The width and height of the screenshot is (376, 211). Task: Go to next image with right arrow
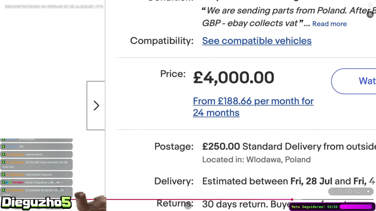coord(96,105)
